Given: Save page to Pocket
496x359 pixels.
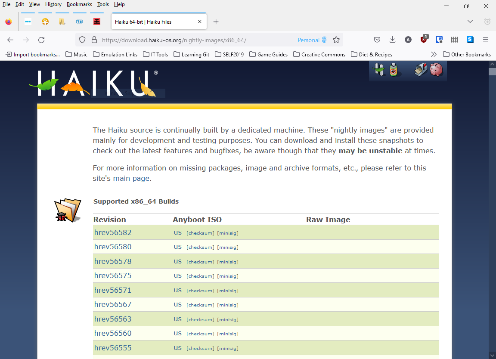Looking at the screenshot, I should click(x=377, y=40).
